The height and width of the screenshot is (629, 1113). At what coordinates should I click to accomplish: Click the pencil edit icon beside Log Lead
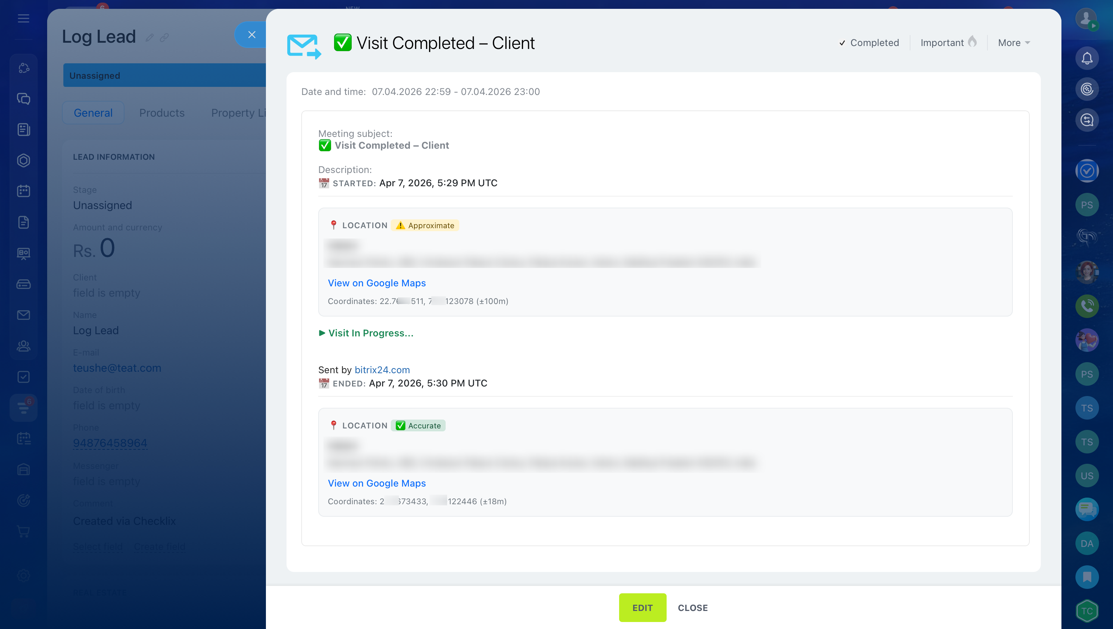[150, 38]
